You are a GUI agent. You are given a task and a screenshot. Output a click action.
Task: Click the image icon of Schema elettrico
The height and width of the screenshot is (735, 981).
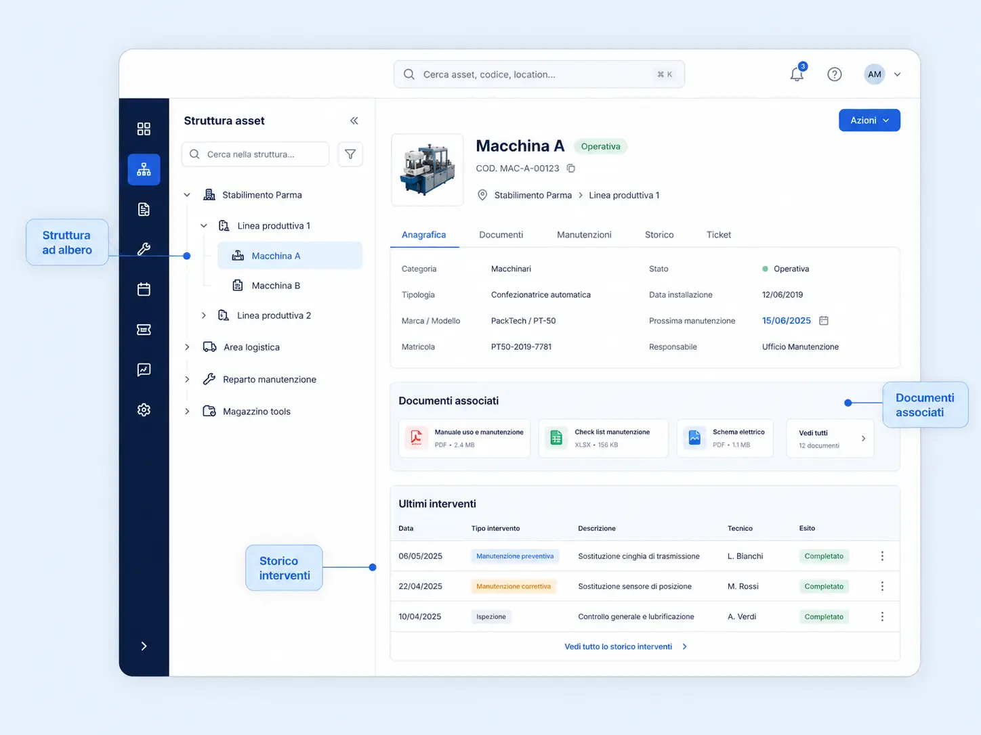[x=694, y=438]
